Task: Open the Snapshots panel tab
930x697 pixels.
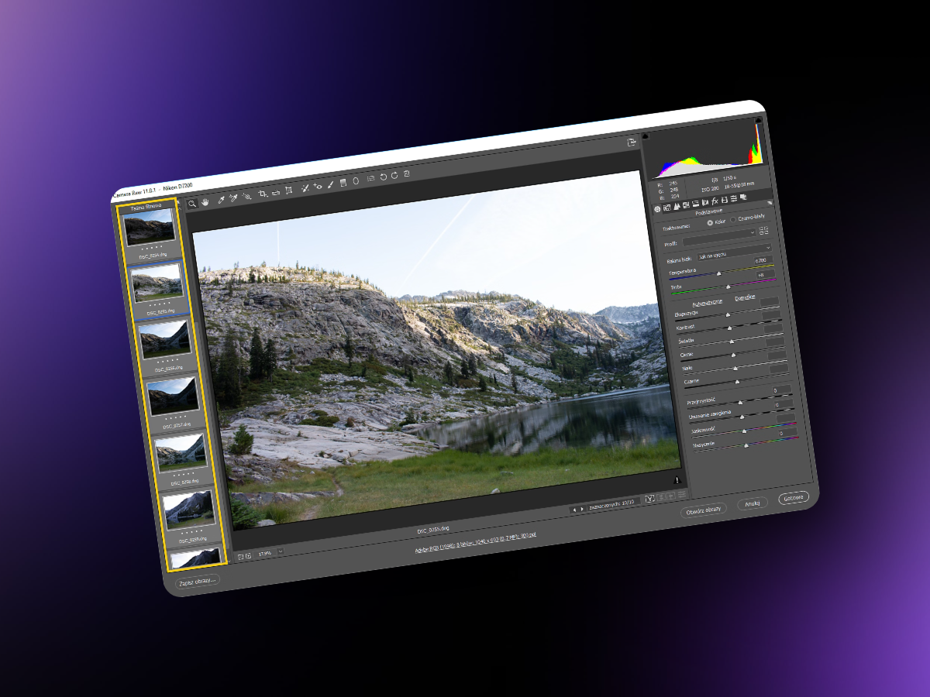Action: pos(743,197)
